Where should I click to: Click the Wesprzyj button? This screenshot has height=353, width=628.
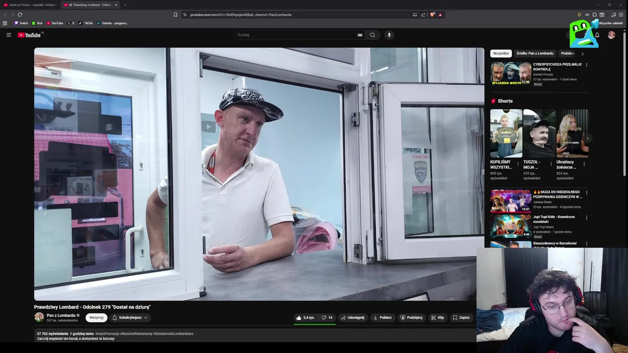point(96,318)
